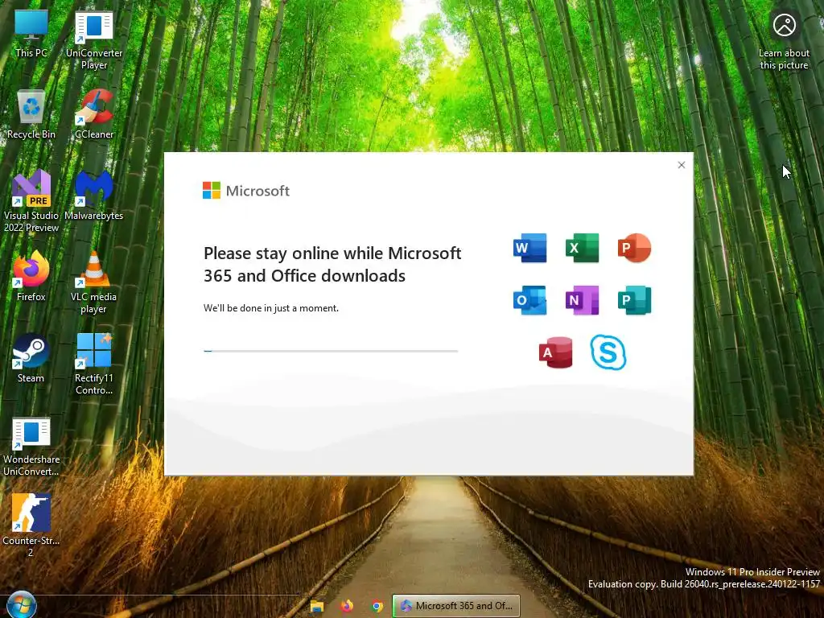Screen dimensions: 824x618
Task: Click the Excel app icon in installer
Action: [582, 248]
